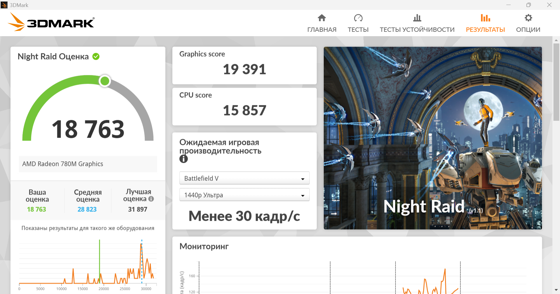Select the speedometer ТЕСТЫ icon
The width and height of the screenshot is (560, 294).
(358, 18)
